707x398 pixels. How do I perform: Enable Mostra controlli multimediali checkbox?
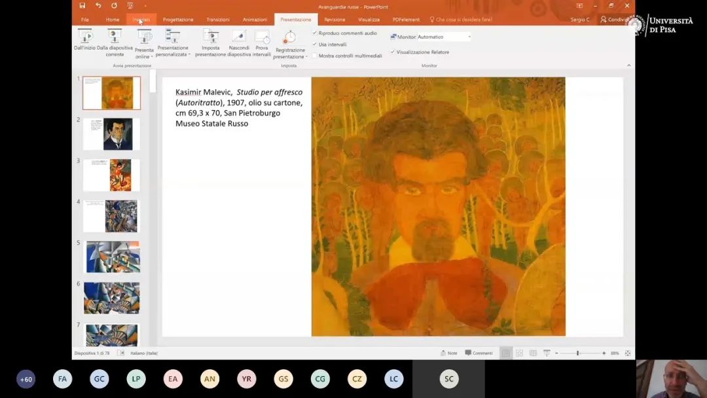click(x=315, y=56)
